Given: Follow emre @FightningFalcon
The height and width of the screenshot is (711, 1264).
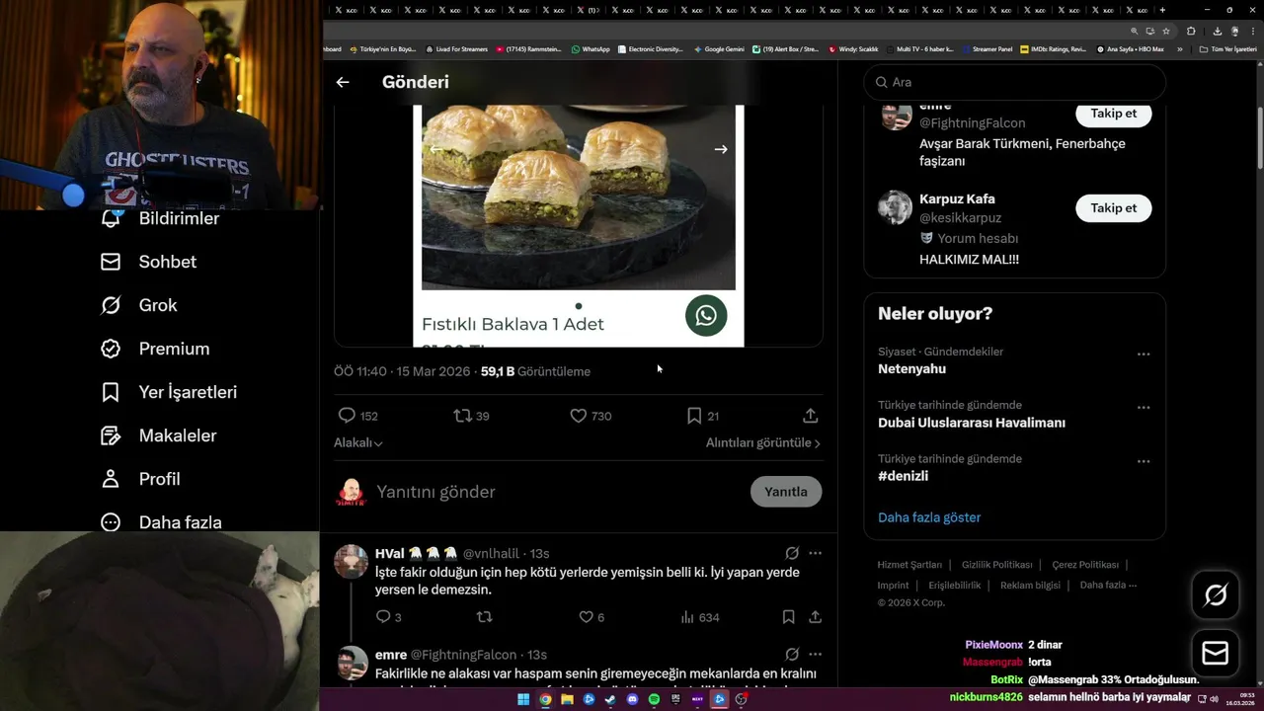Looking at the screenshot, I should (x=1114, y=113).
